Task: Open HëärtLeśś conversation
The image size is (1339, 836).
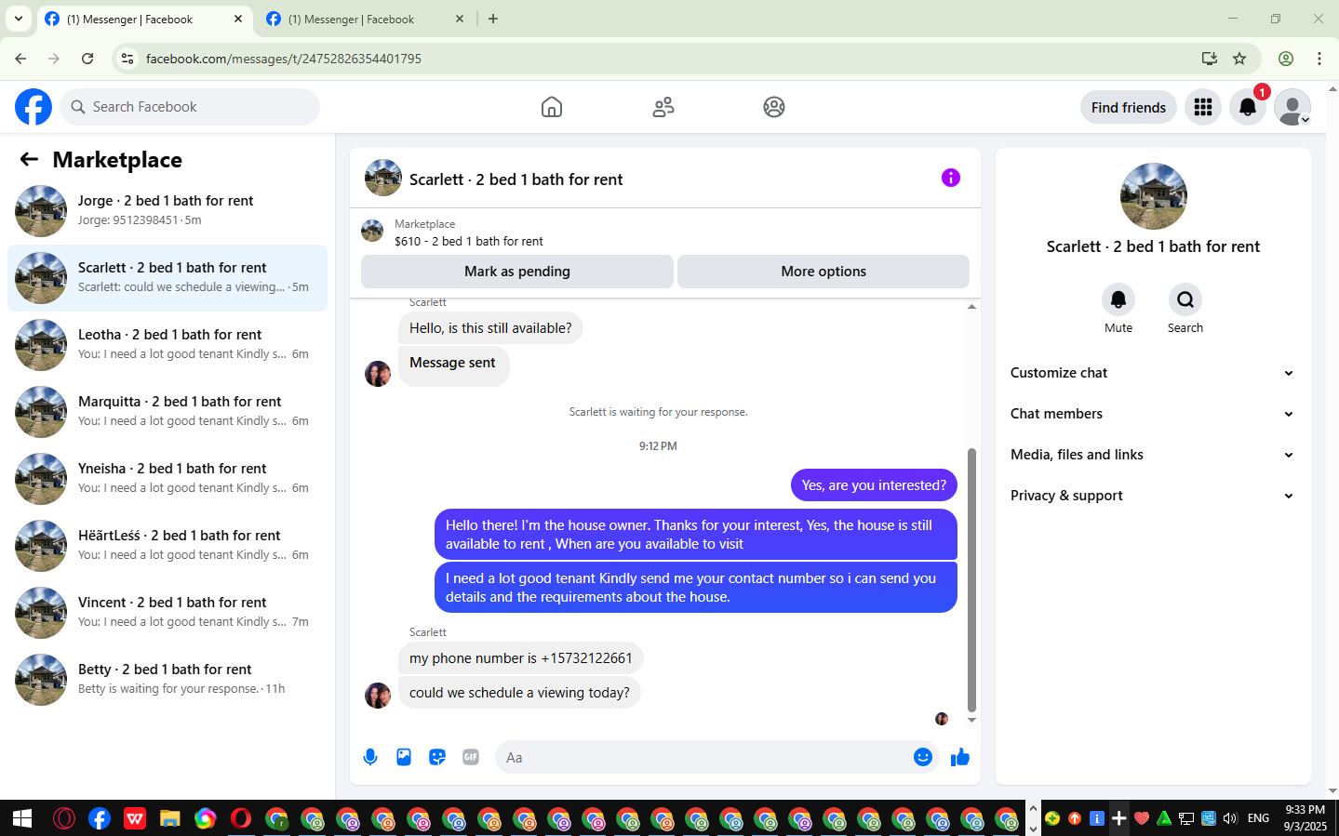Action: [x=167, y=546]
